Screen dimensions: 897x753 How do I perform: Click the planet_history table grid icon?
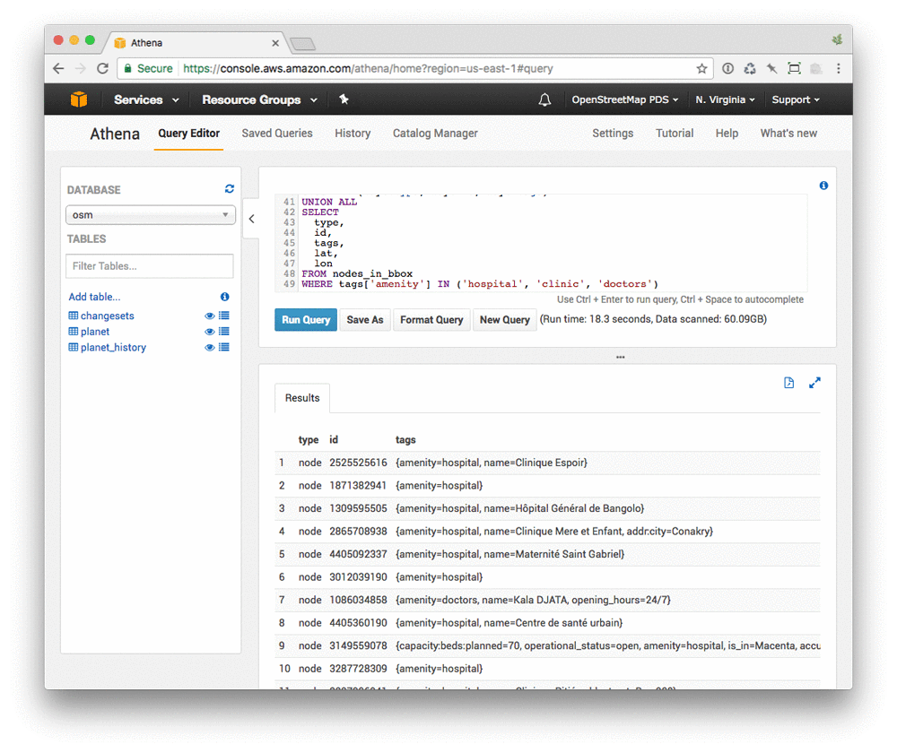[74, 347]
